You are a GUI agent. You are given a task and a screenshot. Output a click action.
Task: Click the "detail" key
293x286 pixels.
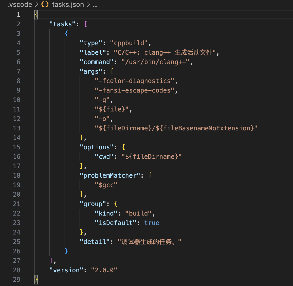(95, 242)
